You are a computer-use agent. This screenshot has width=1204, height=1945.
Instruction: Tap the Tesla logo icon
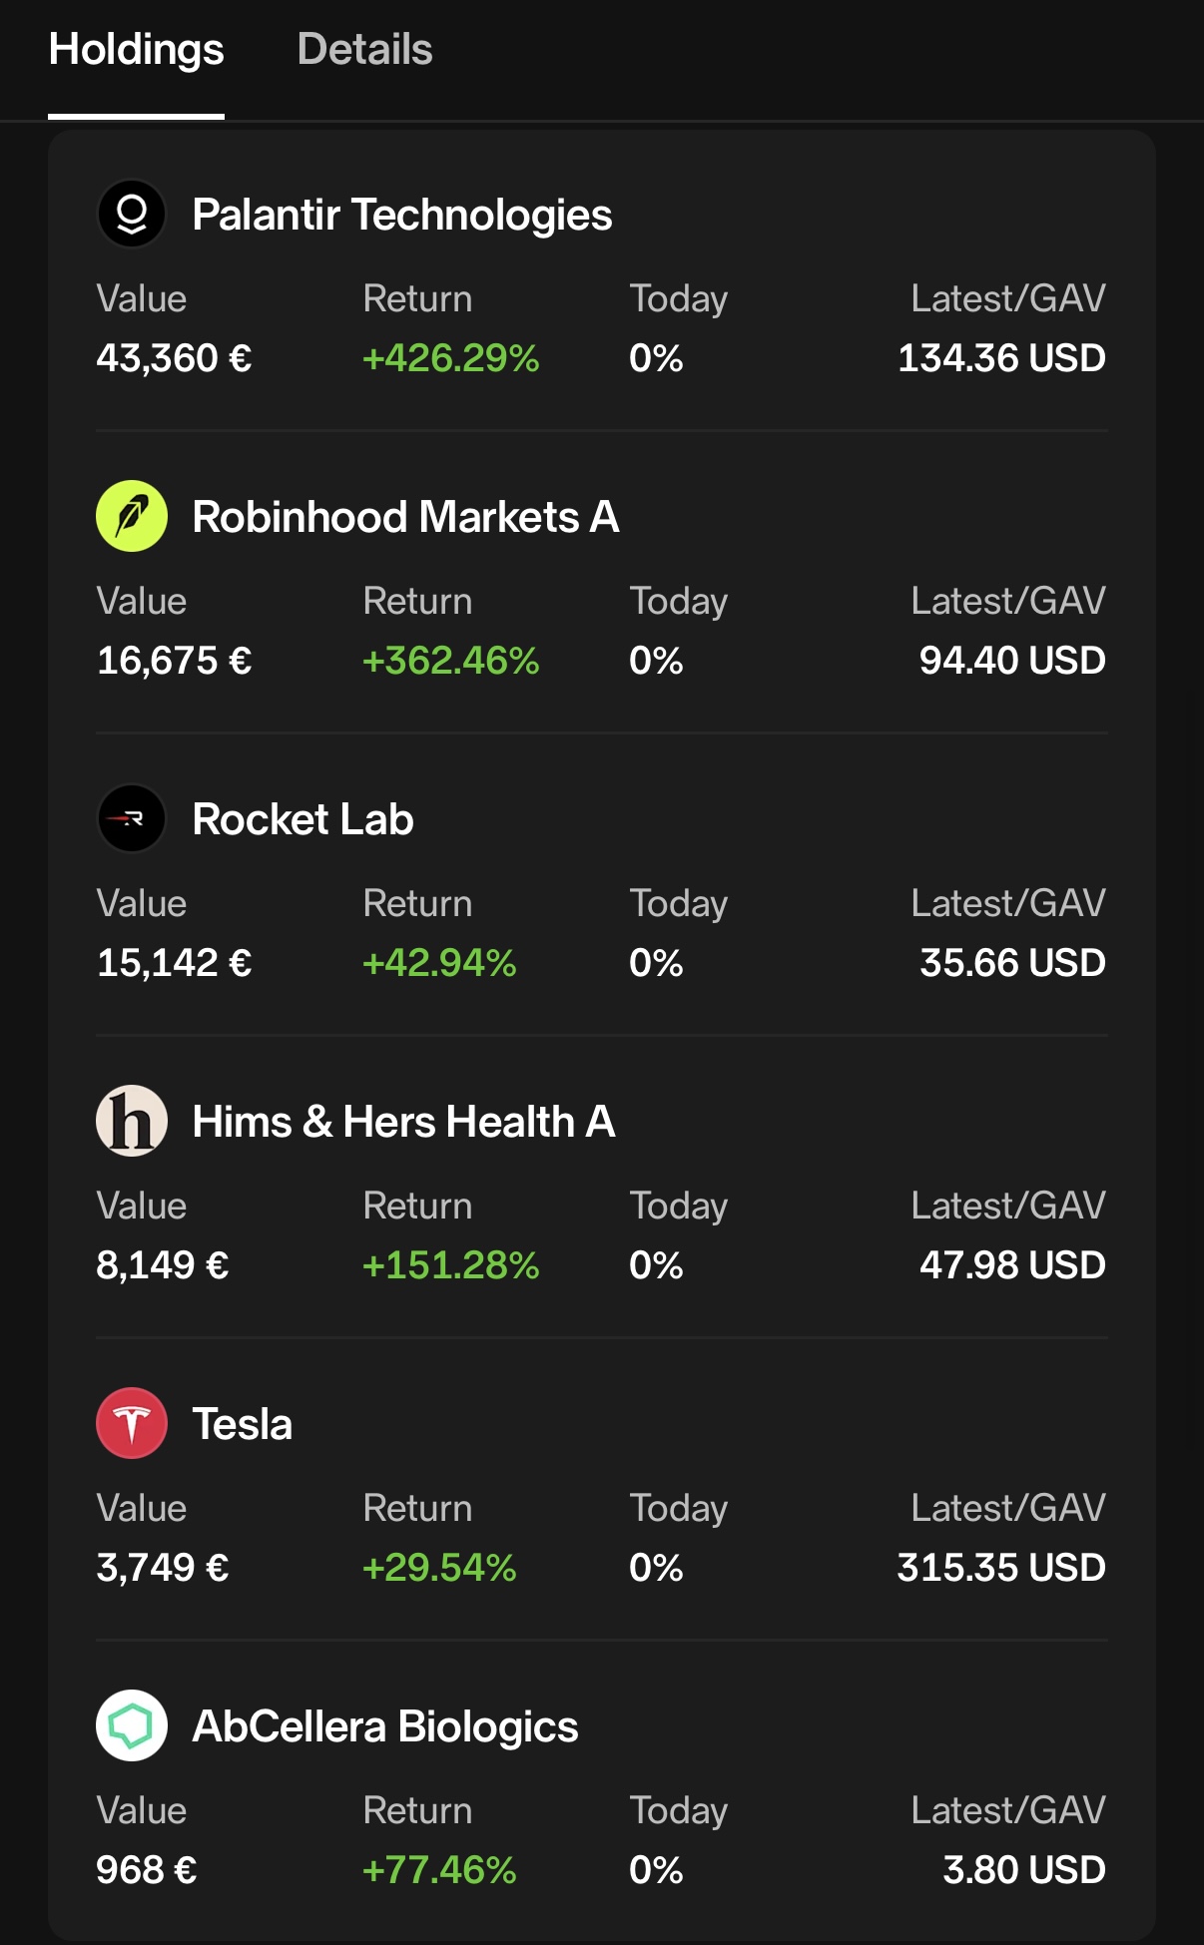(x=132, y=1423)
